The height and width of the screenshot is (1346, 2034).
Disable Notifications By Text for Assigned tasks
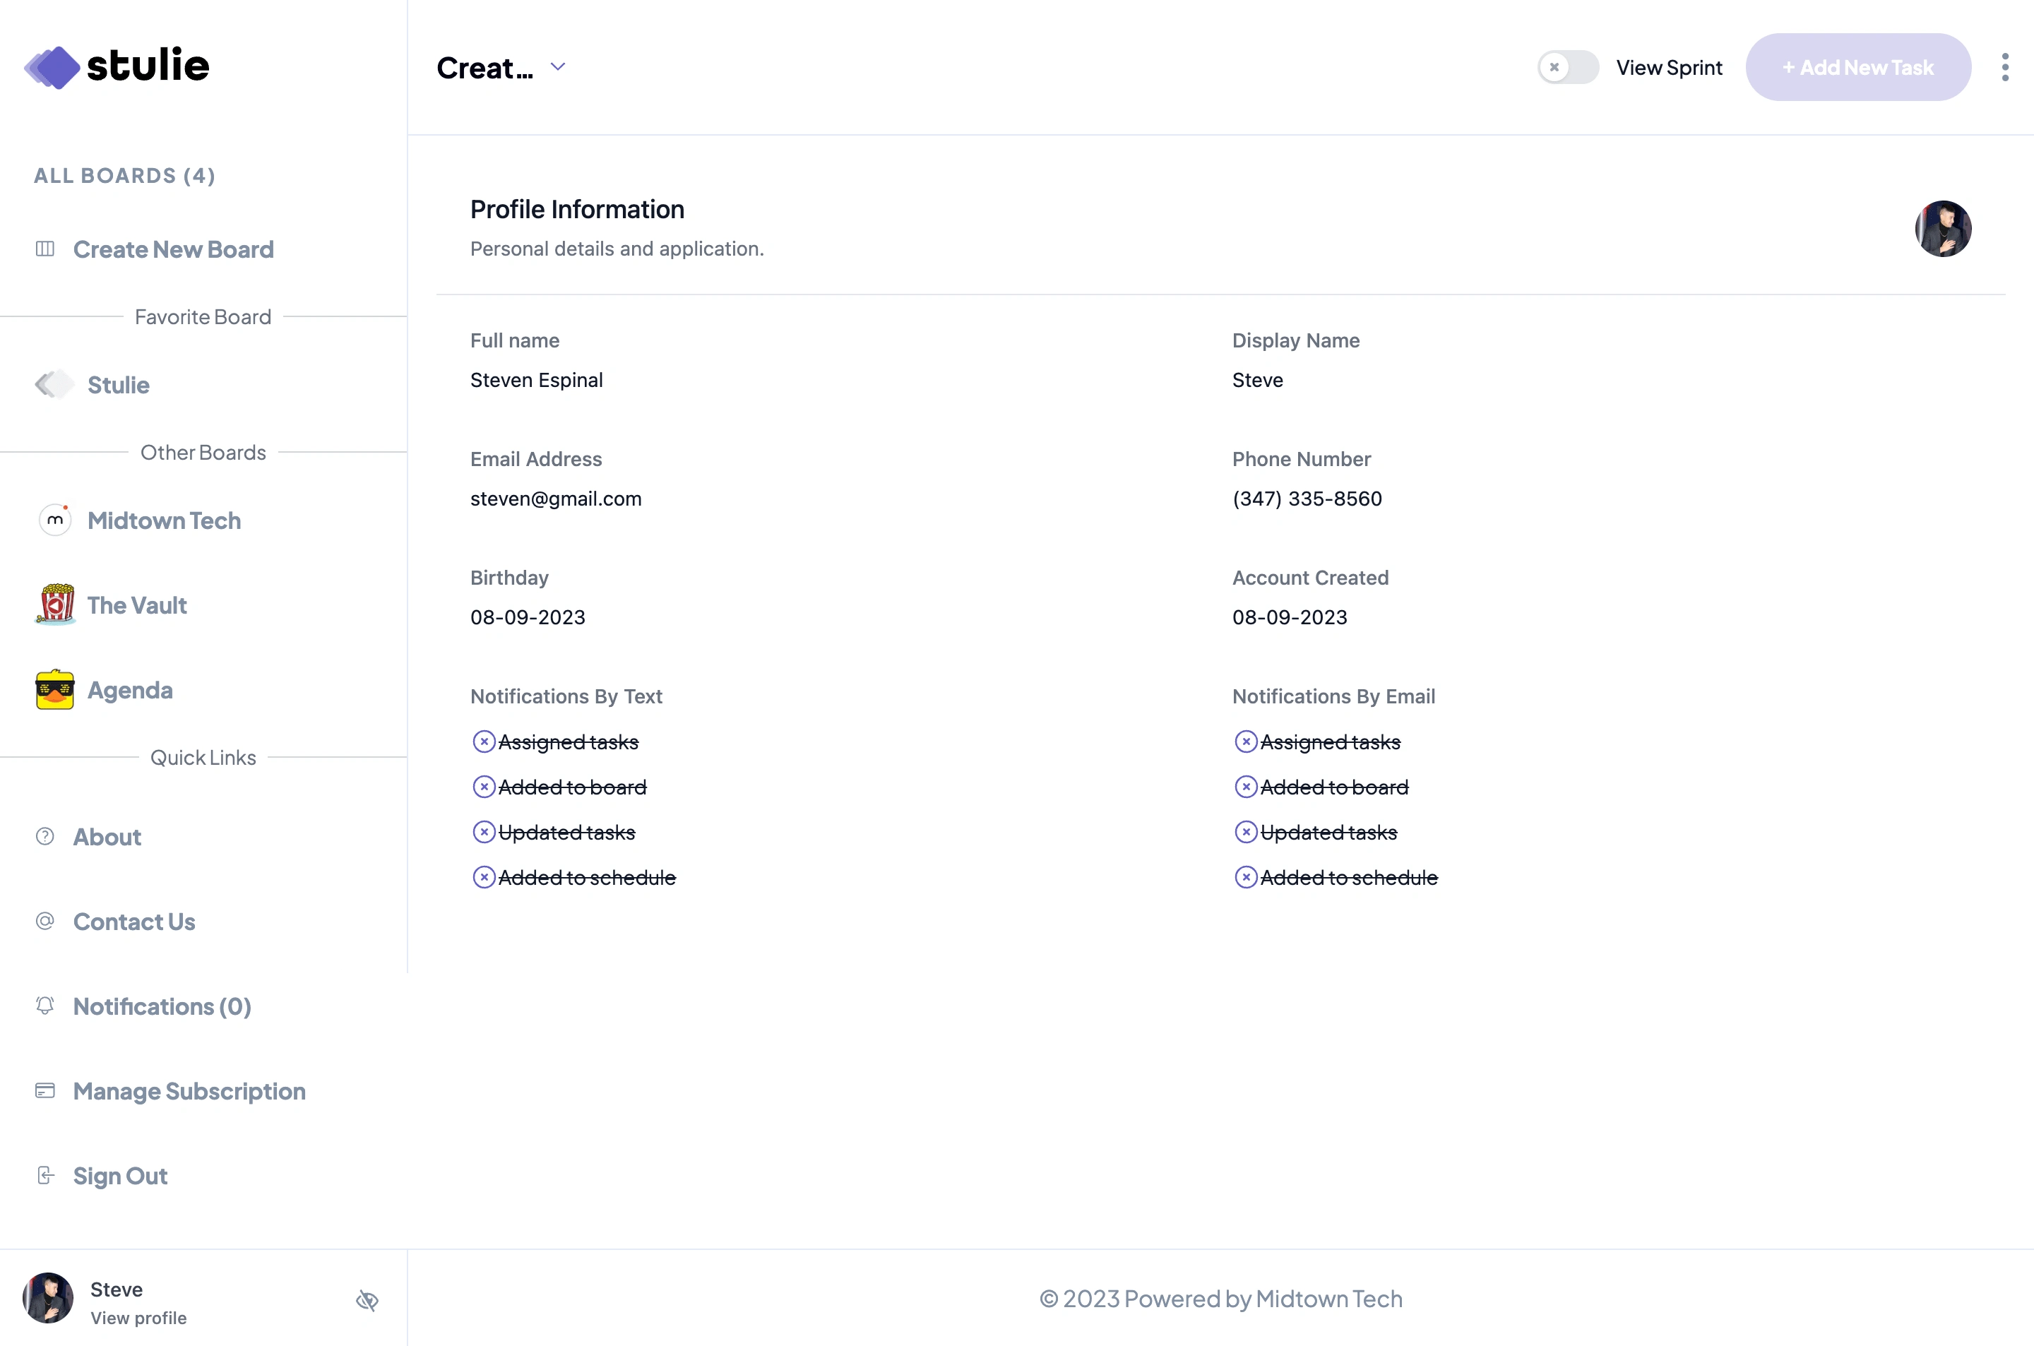pyautogui.click(x=482, y=742)
